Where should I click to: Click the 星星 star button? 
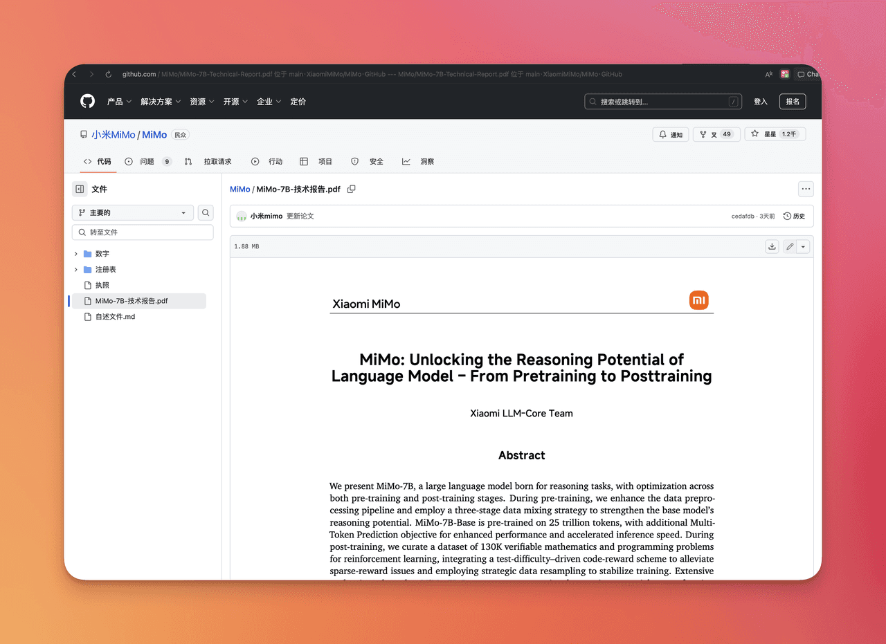click(775, 134)
